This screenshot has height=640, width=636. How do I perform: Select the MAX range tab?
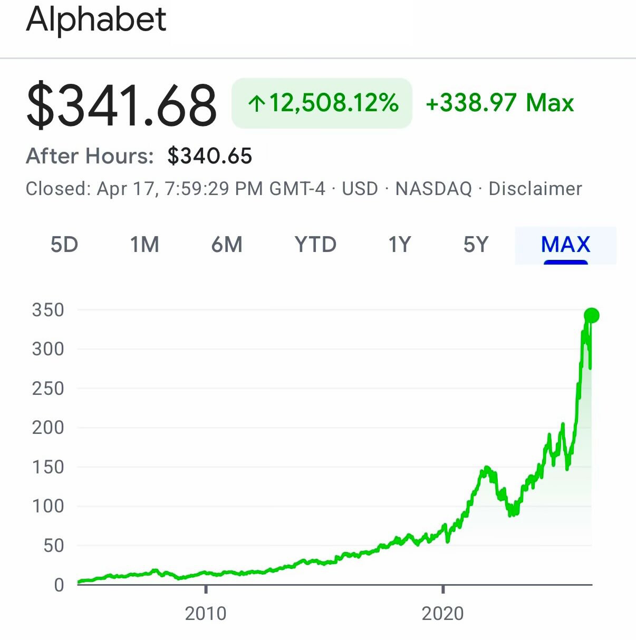click(x=565, y=245)
